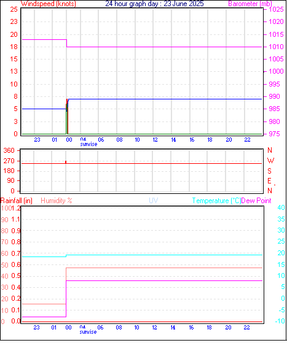This screenshot has height=343, width=287.
Task: Click hour 12 under the windspeed chart
Action: click(155, 139)
